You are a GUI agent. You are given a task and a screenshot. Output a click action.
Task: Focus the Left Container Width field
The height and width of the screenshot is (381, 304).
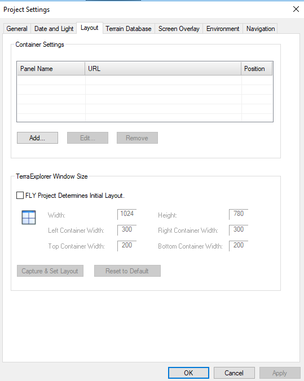click(127, 230)
